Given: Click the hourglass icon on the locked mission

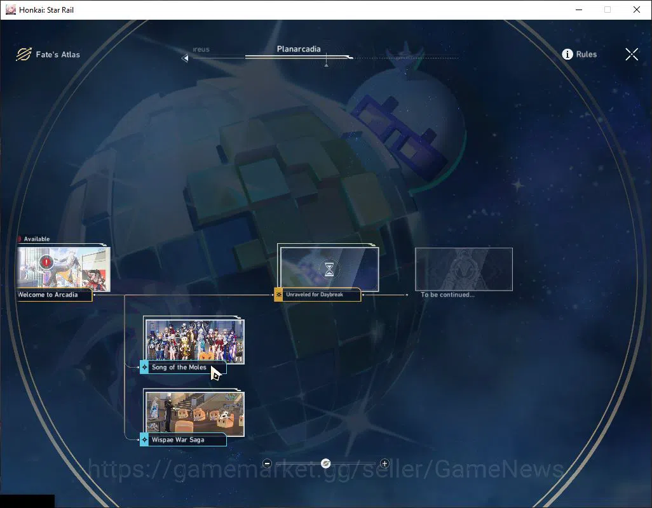Looking at the screenshot, I should [x=329, y=269].
